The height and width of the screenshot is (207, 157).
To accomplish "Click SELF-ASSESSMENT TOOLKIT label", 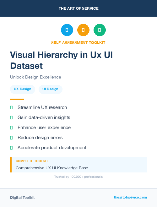I will pyautogui.click(x=78, y=43).
